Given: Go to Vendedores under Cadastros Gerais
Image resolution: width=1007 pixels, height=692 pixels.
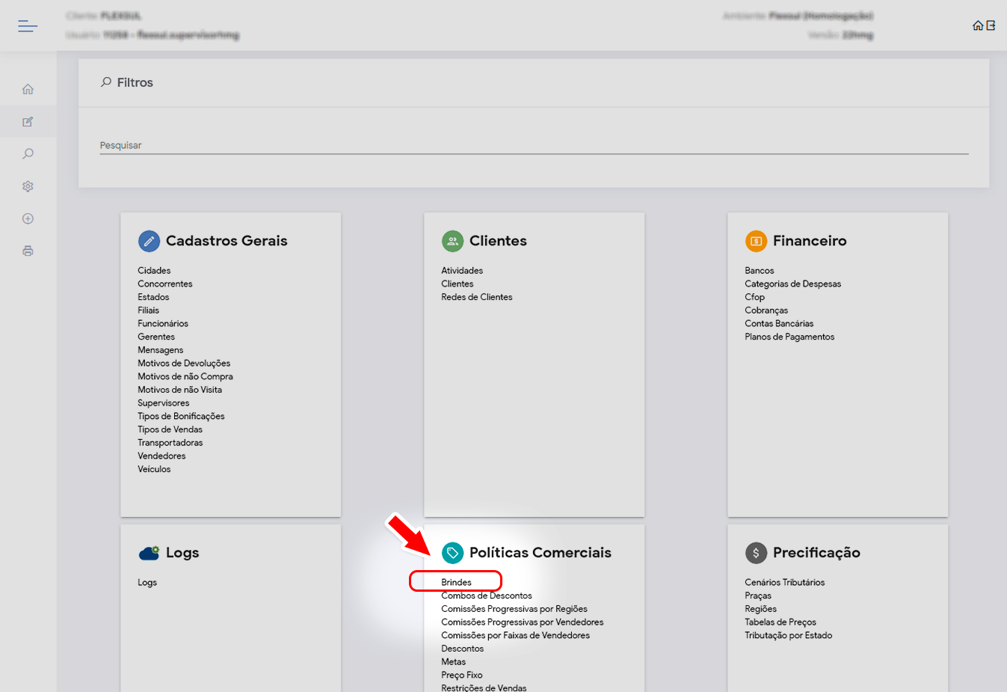Looking at the screenshot, I should (161, 456).
